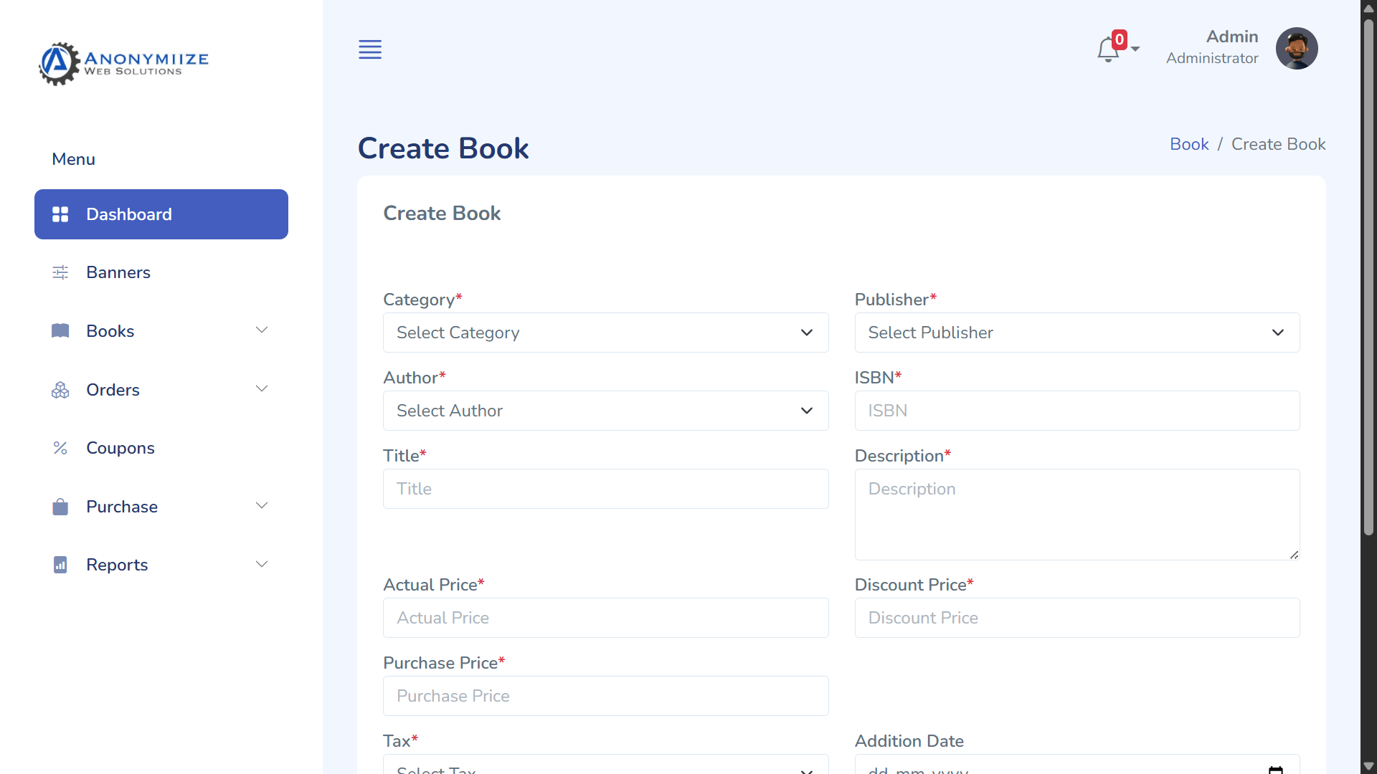Focus the Discount Price input field
1377x774 pixels.
[1077, 618]
